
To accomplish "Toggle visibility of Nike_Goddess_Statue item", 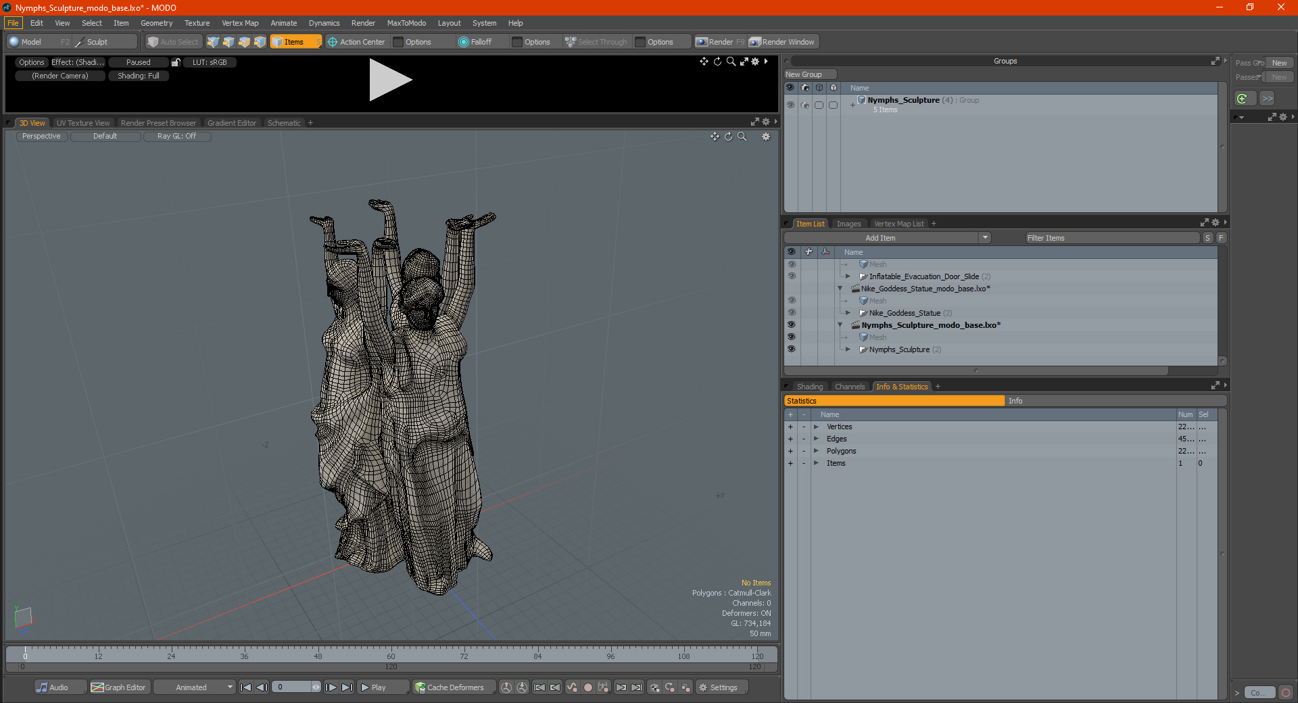I will (x=791, y=313).
